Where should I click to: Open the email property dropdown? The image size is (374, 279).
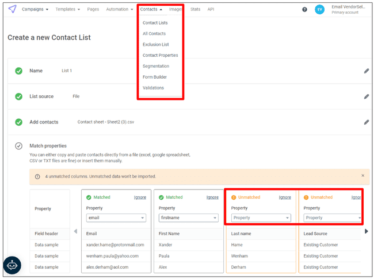coord(116,218)
